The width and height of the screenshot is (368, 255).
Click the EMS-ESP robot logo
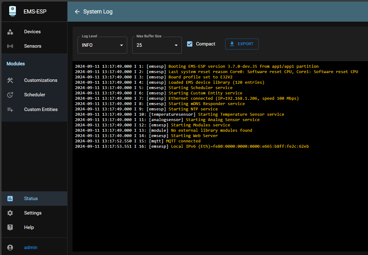pos(12,11)
